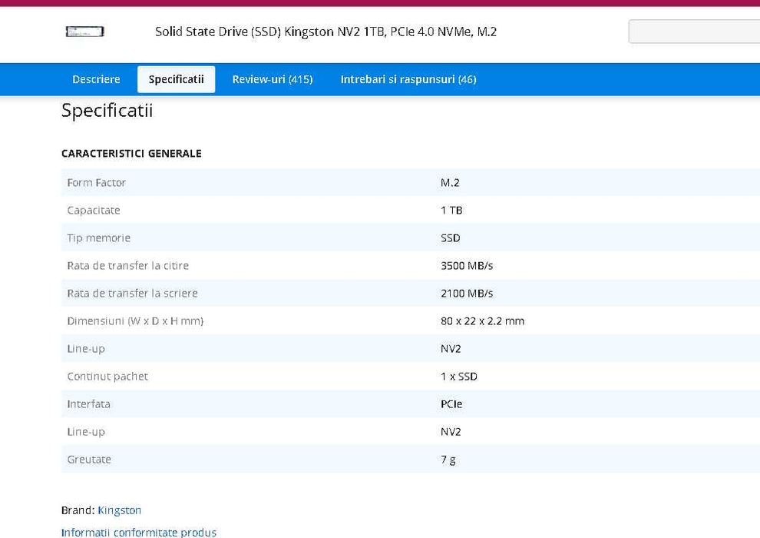Image resolution: width=760 pixels, height=538 pixels.
Task: Click the Capacitate label
Action: pos(94,211)
